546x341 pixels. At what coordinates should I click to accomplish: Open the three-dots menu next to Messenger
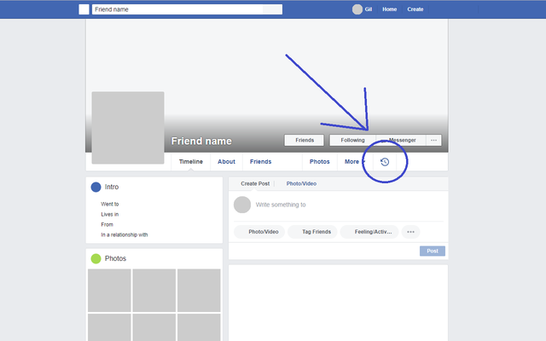click(x=433, y=140)
